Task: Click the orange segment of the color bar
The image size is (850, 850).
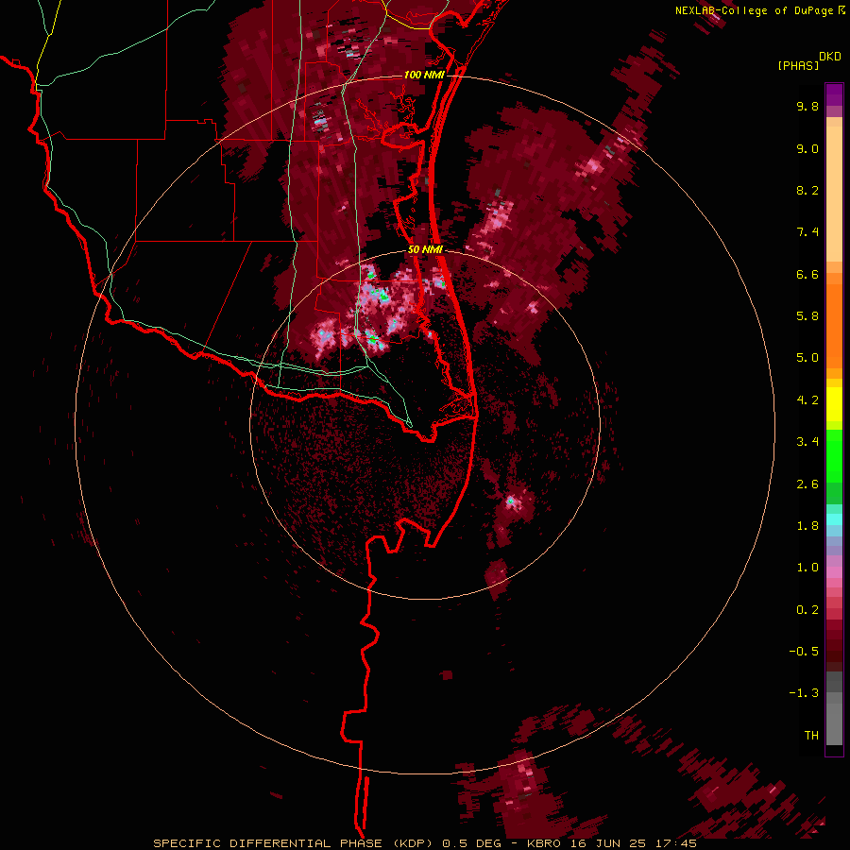Action: point(834,326)
